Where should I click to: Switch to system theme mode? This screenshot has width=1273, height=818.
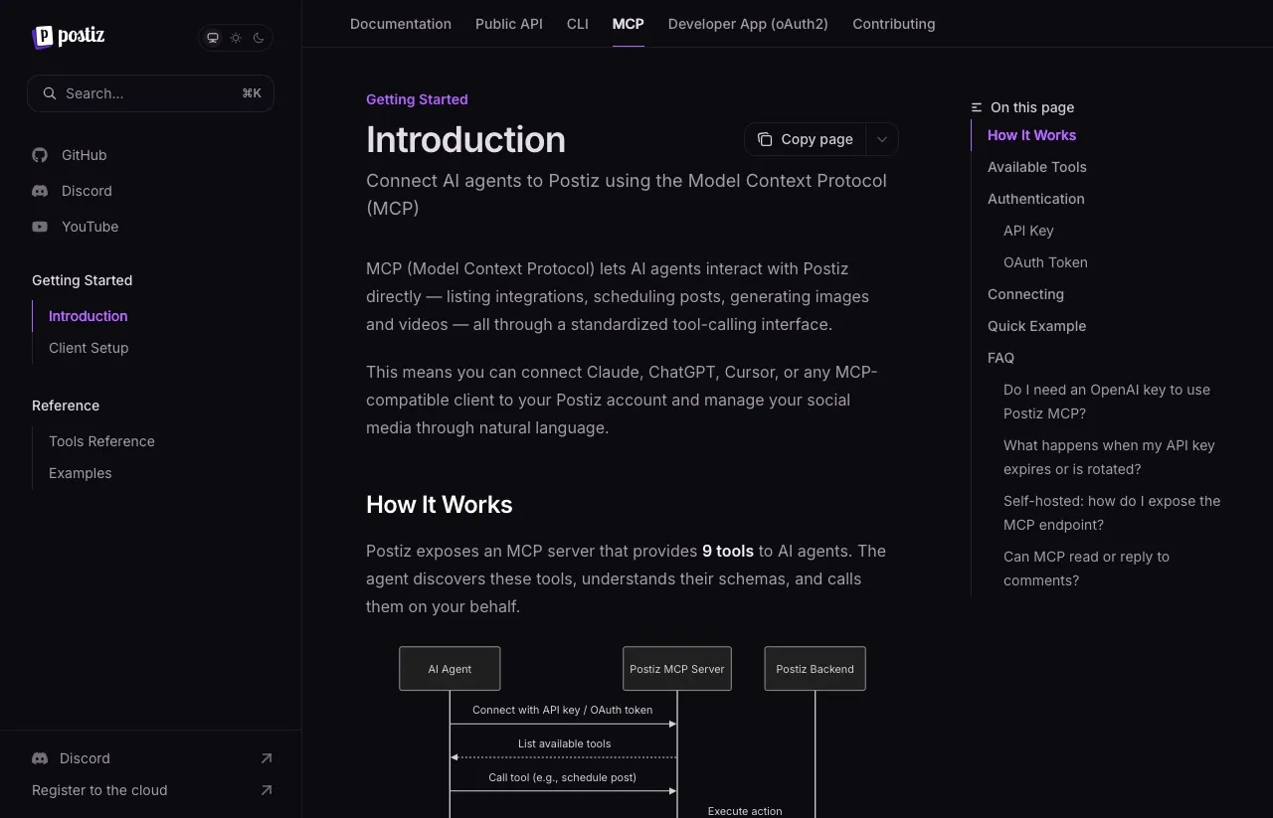[x=213, y=38]
